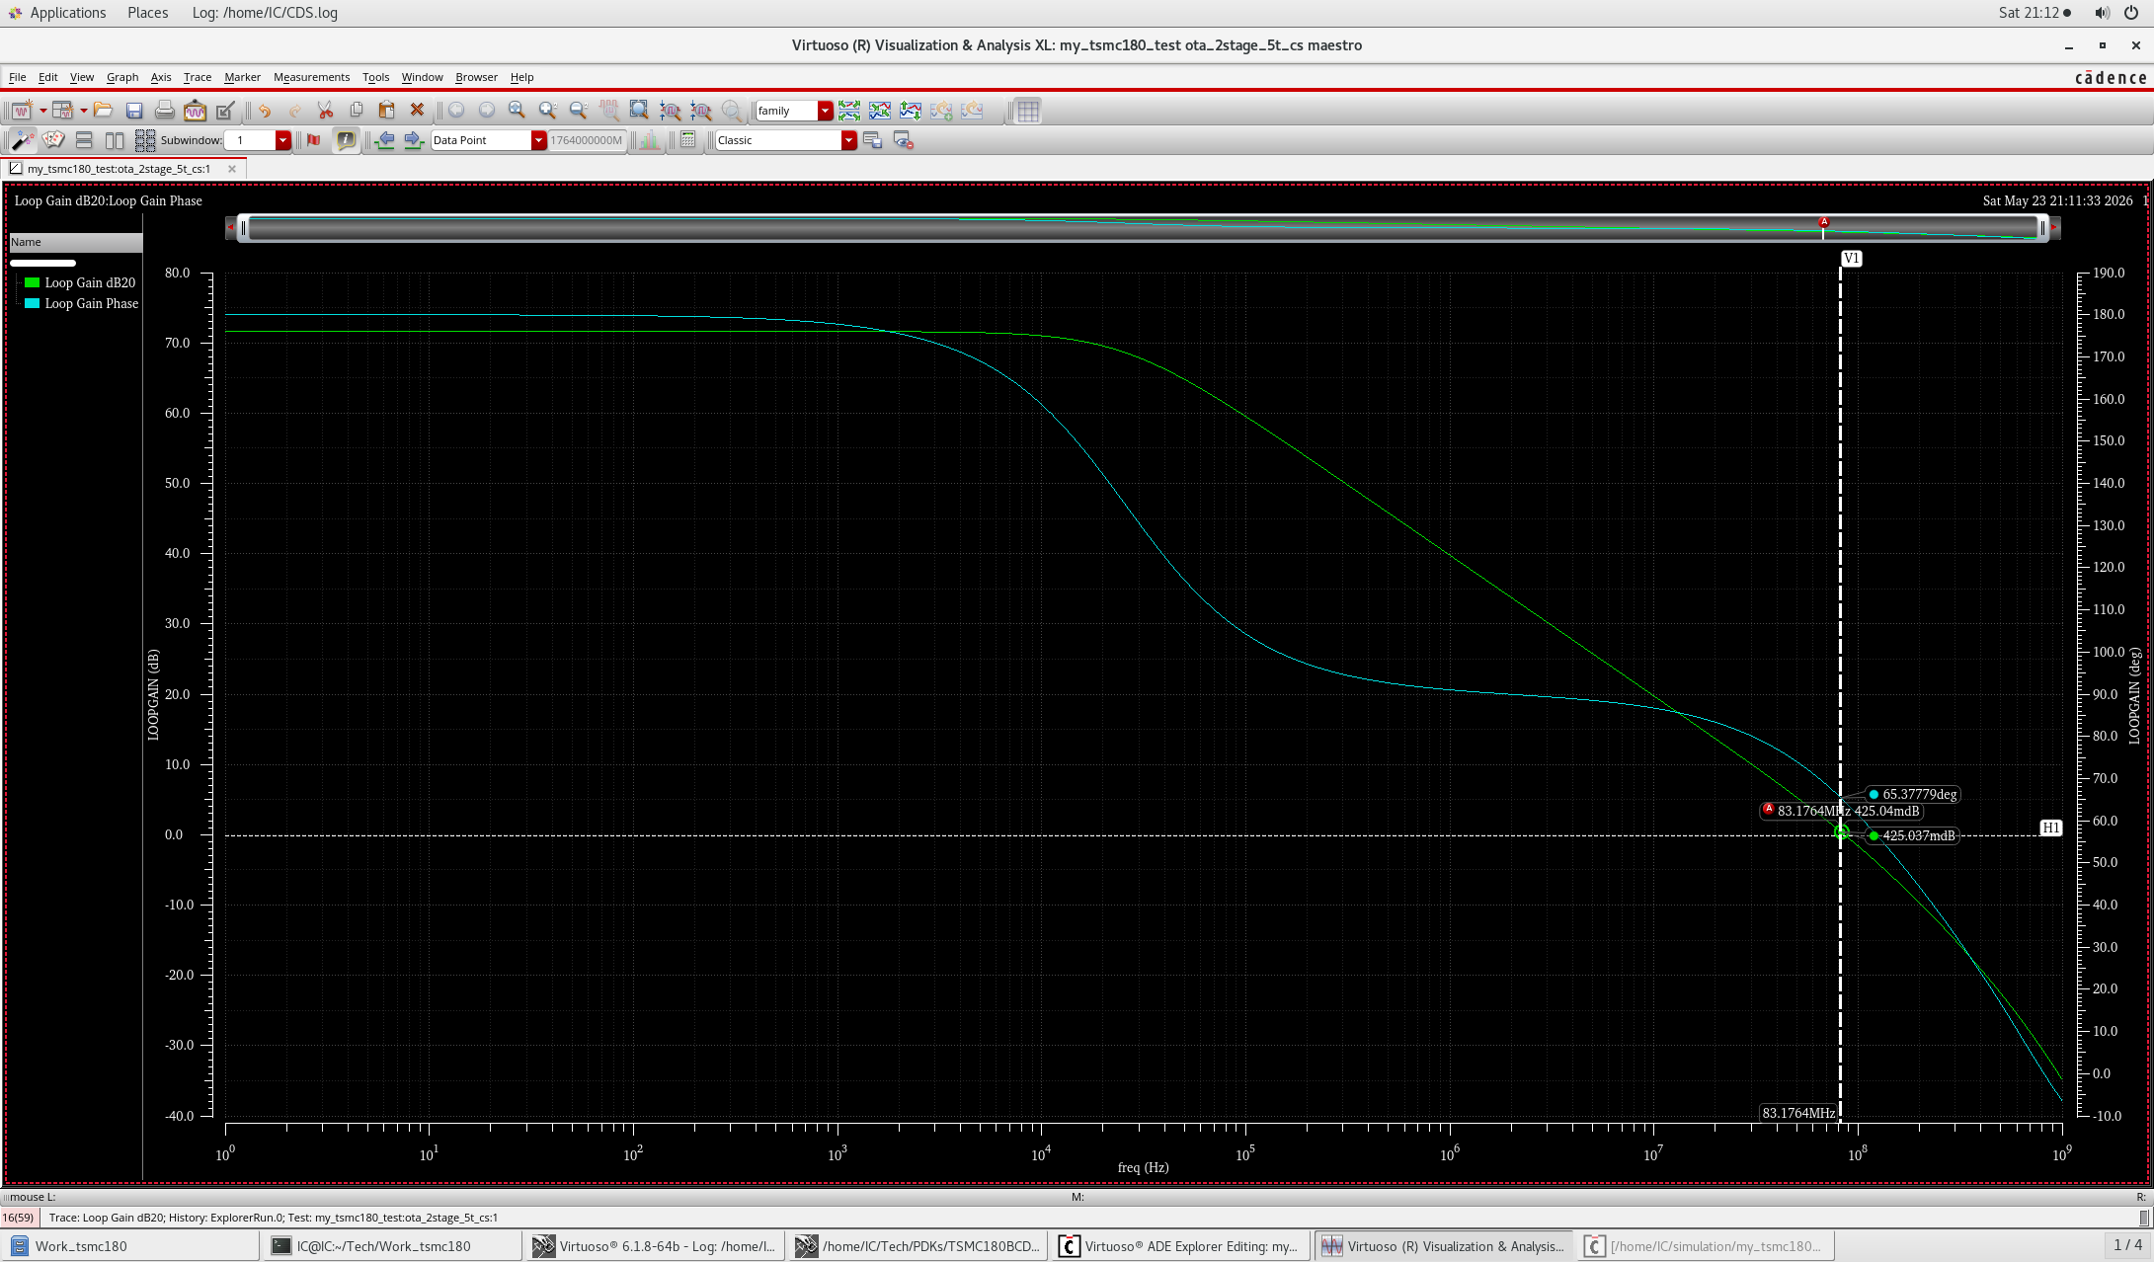The width and height of the screenshot is (2154, 1262).
Task: Open the Data Point dropdown
Action: [538, 140]
